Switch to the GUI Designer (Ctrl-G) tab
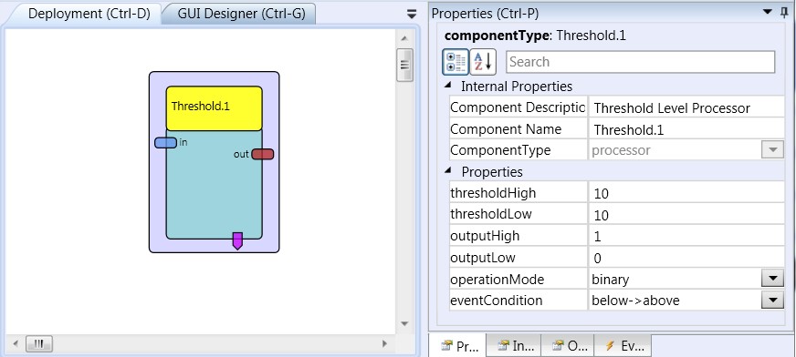 (x=241, y=14)
